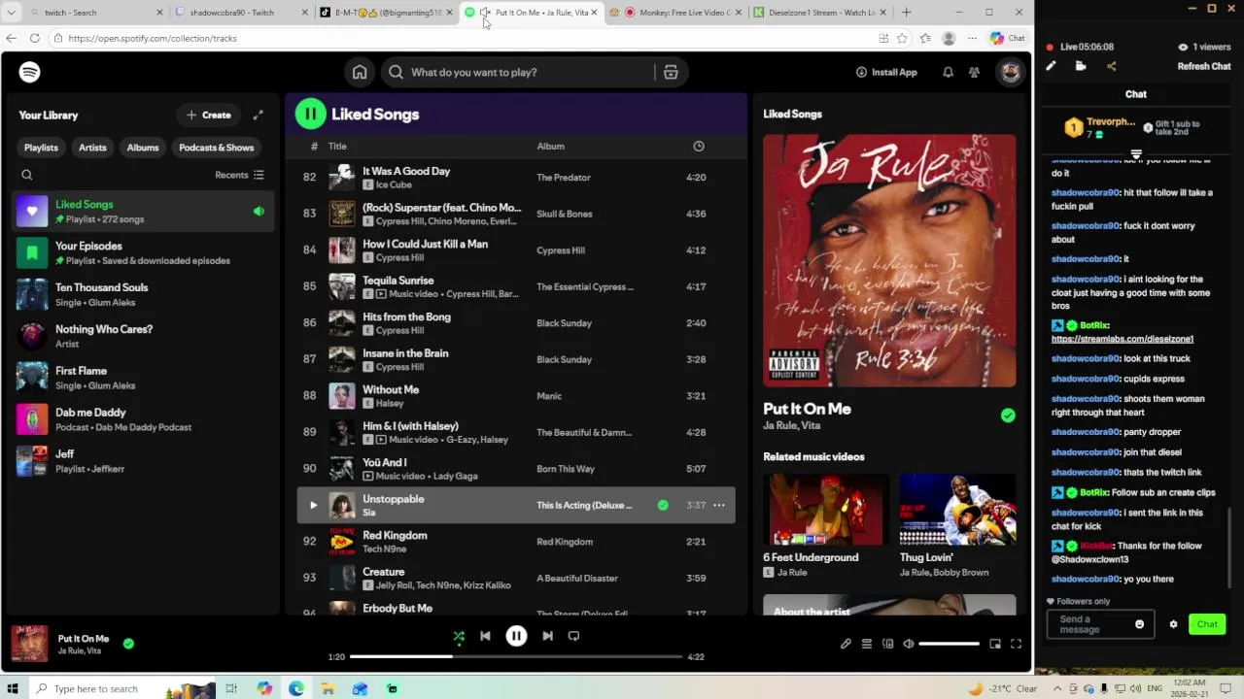Enter full screen player view

point(1016,644)
